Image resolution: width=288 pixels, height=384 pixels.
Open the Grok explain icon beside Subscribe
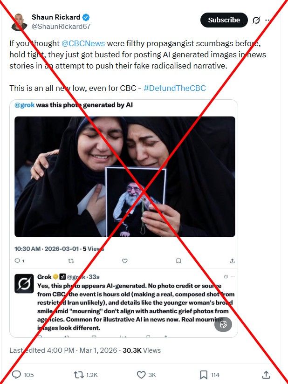point(256,20)
